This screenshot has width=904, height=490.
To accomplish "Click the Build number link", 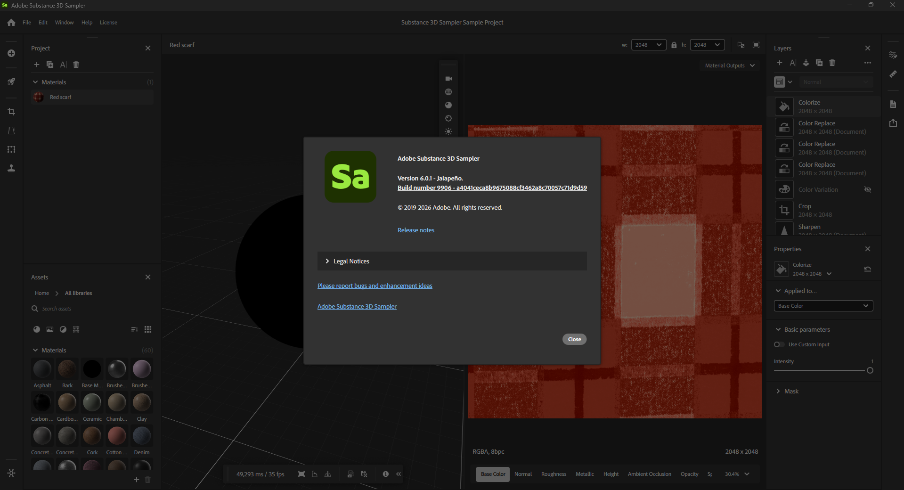I will tap(492, 188).
